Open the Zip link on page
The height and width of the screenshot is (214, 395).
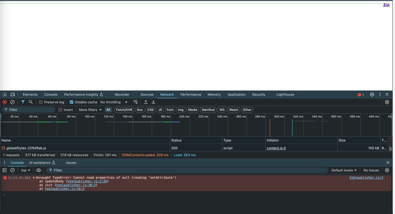point(386,5)
